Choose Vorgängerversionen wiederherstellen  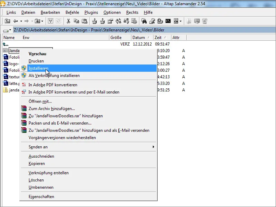coord(88,137)
